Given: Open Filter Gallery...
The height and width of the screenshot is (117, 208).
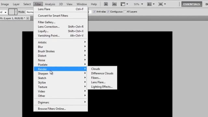Looking at the screenshot, I should [x=60, y=22].
